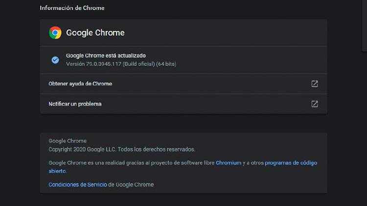367x206 pixels.
Task: Click the Google Chrome label above the copyright
Action: (68, 141)
